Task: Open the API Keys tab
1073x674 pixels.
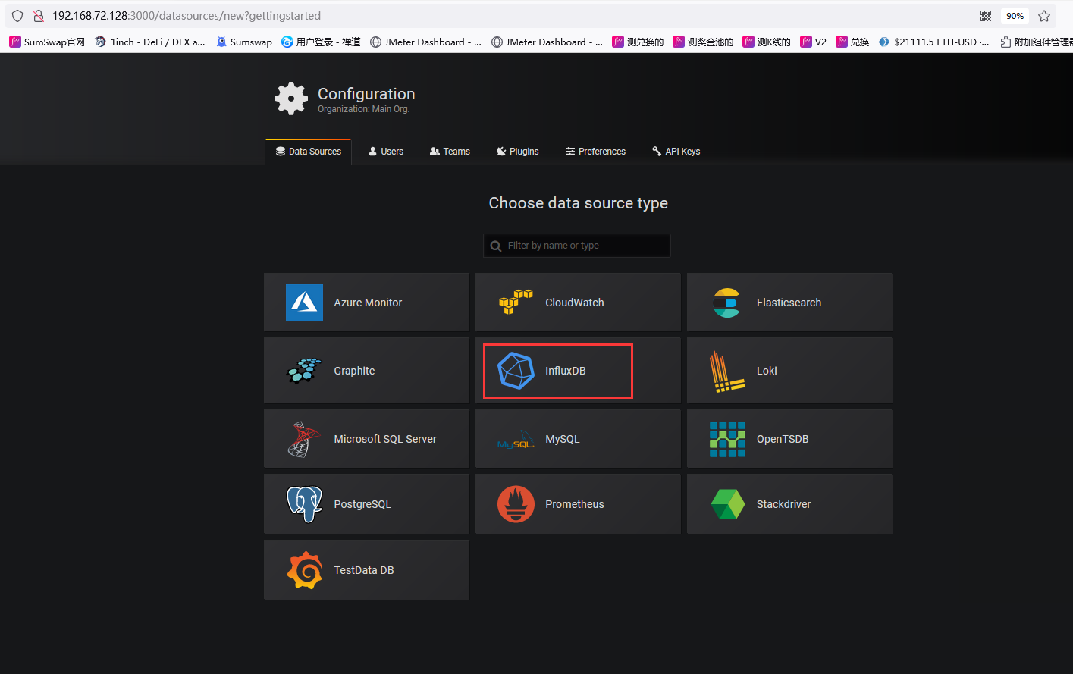Action: tap(676, 152)
